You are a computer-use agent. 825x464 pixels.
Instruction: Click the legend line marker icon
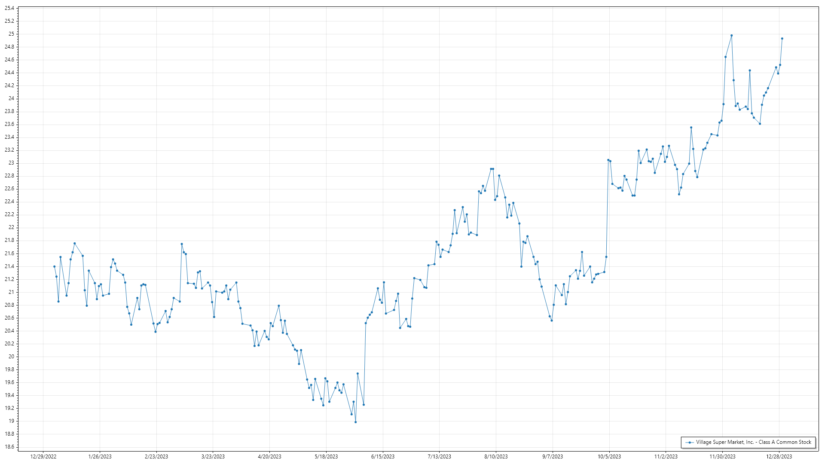click(690, 443)
